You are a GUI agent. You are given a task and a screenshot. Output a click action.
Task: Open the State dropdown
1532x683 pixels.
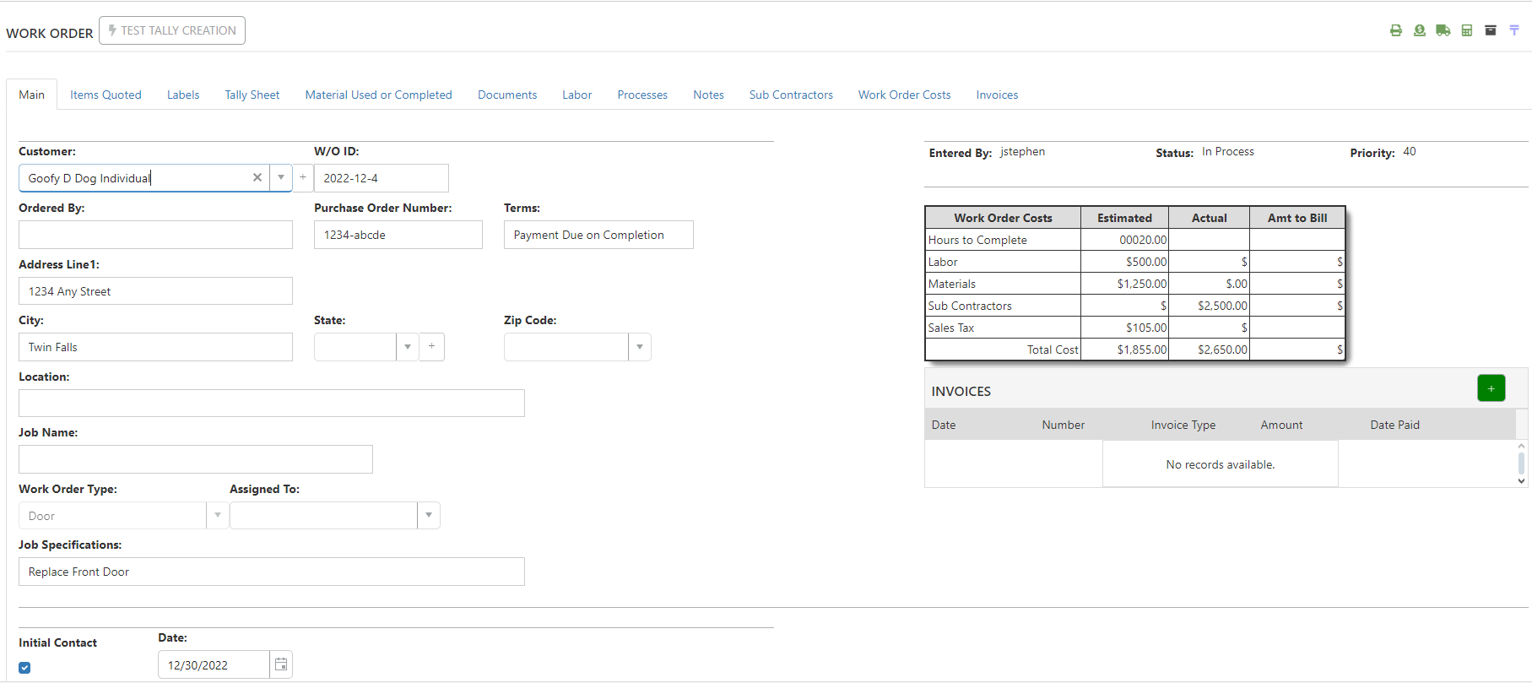408,346
